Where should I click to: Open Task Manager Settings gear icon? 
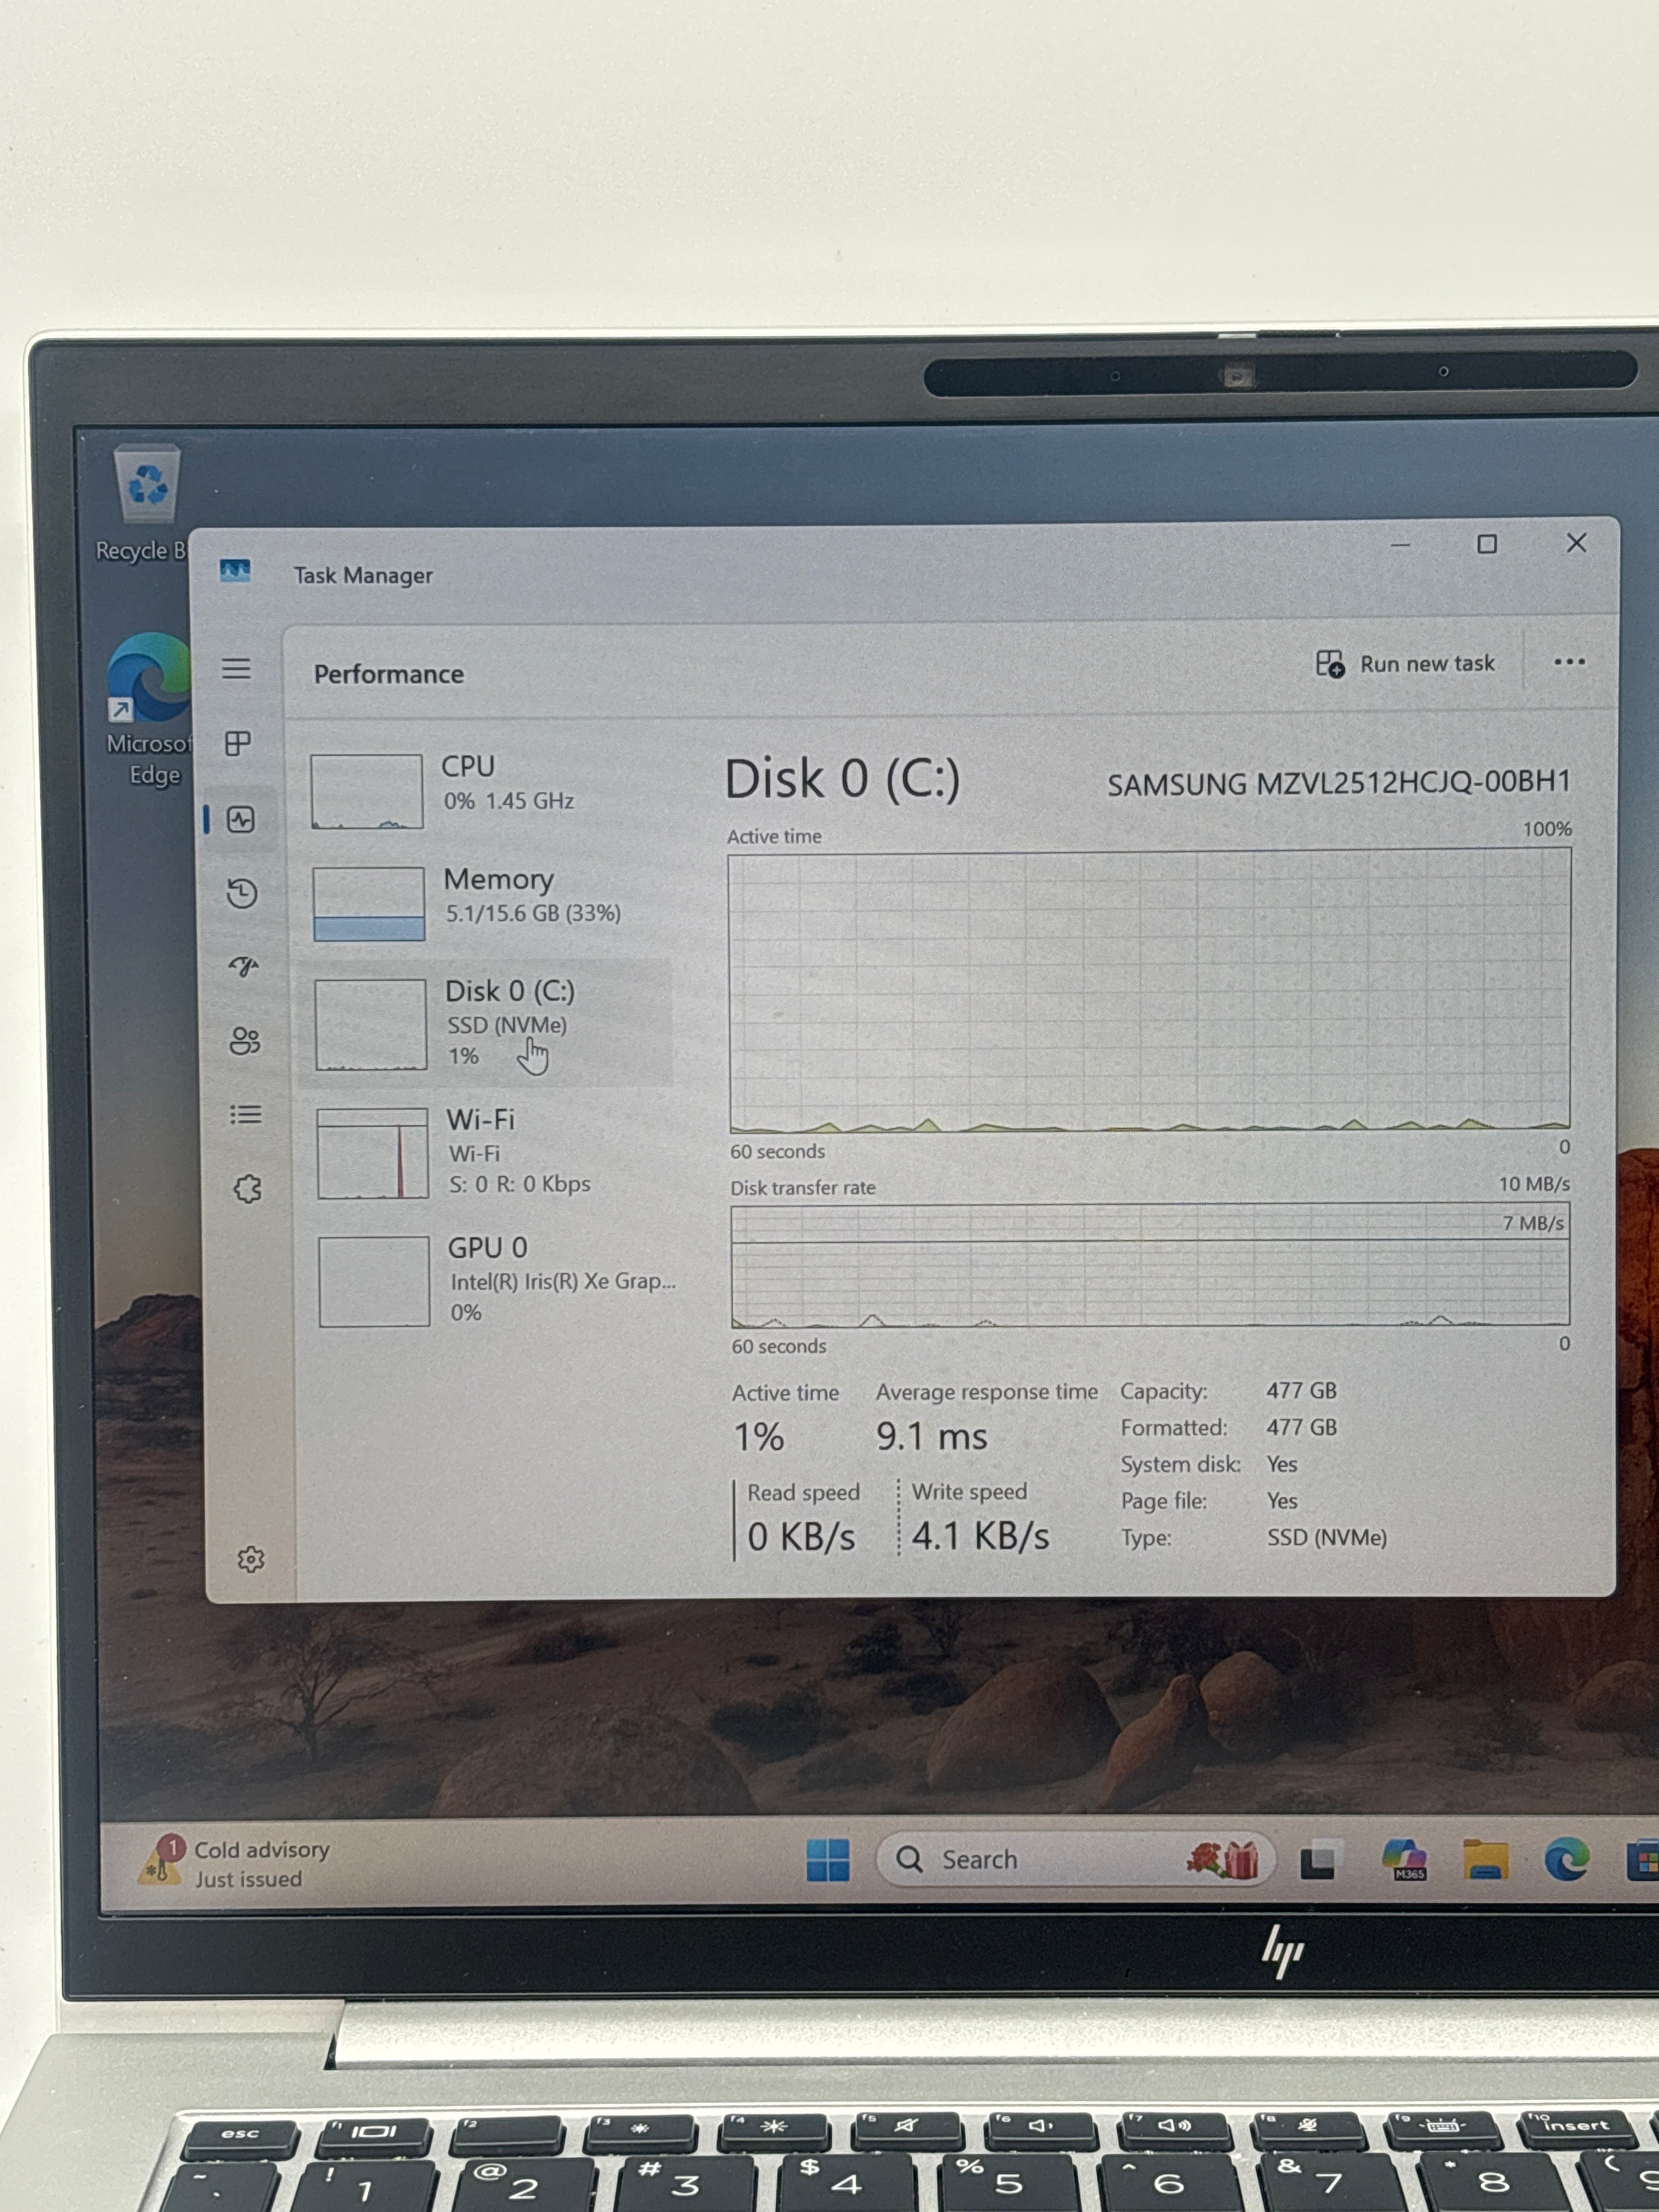(251, 1559)
